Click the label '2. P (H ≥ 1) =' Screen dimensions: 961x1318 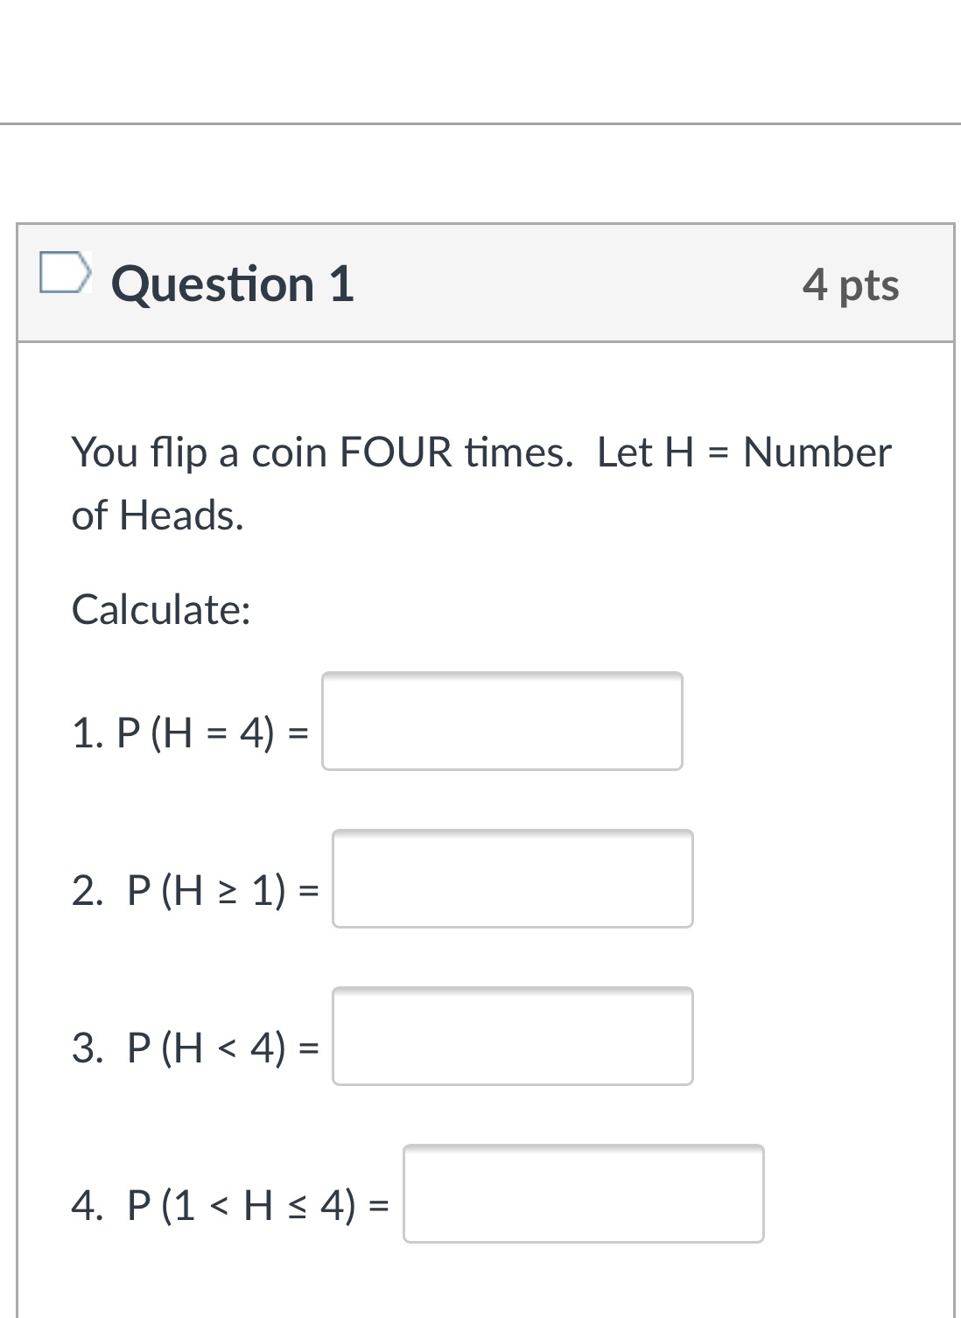point(194,891)
